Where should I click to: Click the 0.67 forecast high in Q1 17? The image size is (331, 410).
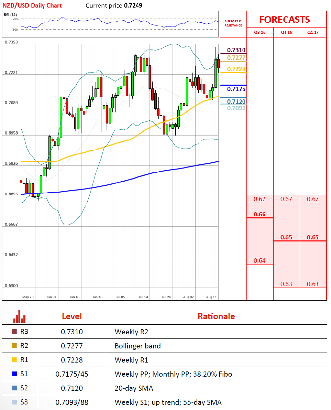313,199
